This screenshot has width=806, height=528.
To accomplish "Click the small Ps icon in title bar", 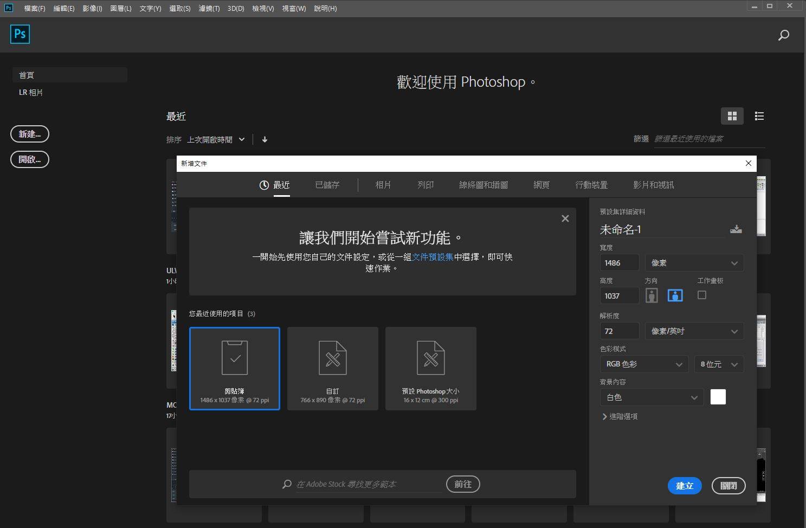I will (x=9, y=8).
